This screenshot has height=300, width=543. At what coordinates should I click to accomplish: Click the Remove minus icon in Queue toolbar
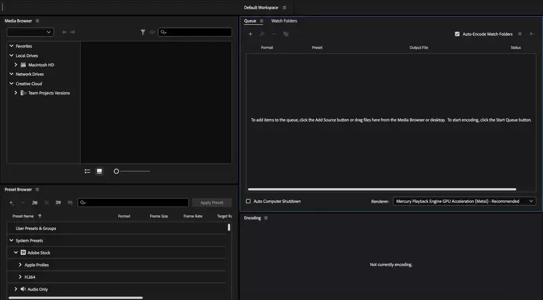click(x=274, y=34)
